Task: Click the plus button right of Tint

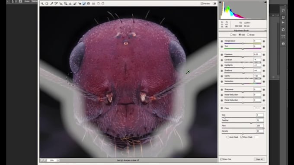Action: click(264, 47)
